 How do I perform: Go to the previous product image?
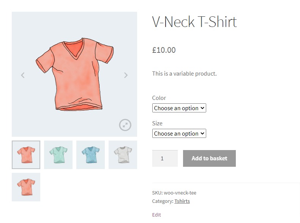pyautogui.click(x=23, y=75)
